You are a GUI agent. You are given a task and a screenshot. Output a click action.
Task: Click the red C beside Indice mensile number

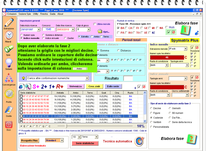tap(186, 57)
